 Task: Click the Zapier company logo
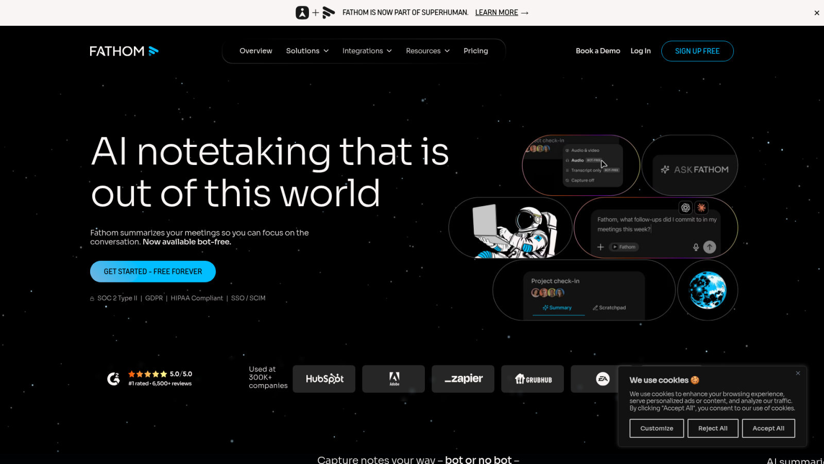coord(463,379)
